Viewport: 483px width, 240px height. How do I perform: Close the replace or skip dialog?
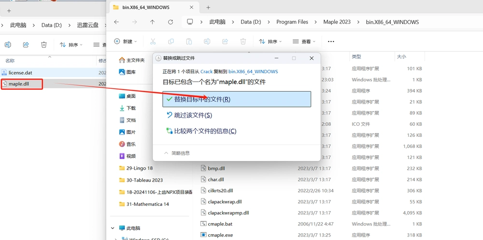click(x=312, y=58)
